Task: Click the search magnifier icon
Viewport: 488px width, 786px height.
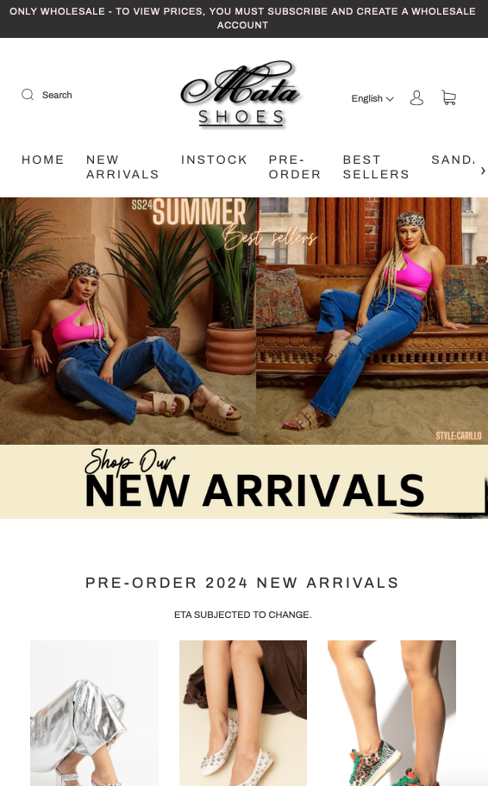Action: (x=28, y=95)
